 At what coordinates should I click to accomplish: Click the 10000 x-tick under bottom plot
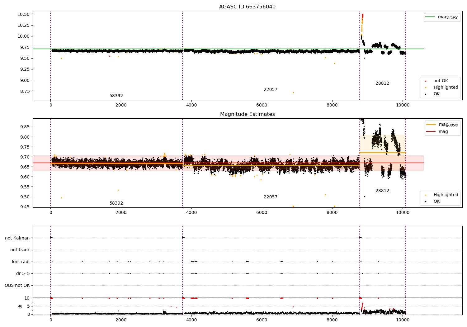(x=403, y=320)
